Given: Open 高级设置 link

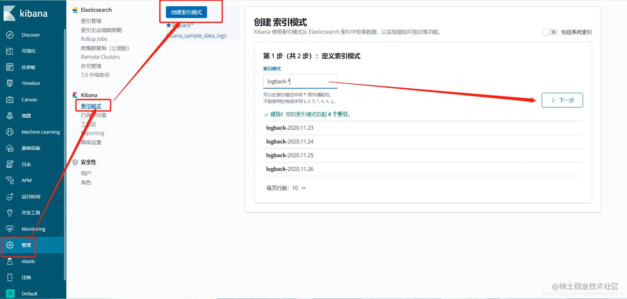Looking at the screenshot, I should click(91, 142).
